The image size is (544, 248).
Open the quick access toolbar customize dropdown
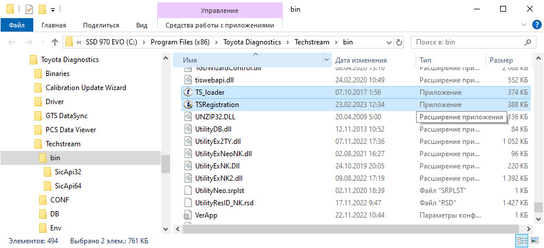coord(53,10)
